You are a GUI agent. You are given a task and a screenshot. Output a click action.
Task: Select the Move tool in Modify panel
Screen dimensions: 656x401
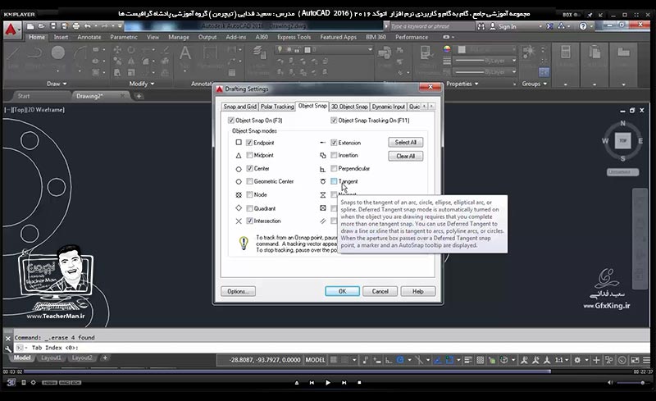pyautogui.click(x=117, y=50)
